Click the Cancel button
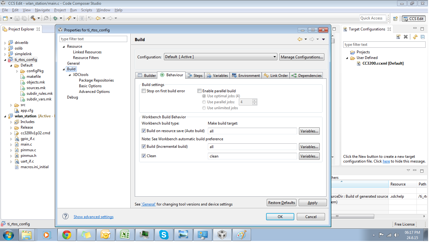Image resolution: width=430 pixels, height=246 pixels. pos(311,217)
